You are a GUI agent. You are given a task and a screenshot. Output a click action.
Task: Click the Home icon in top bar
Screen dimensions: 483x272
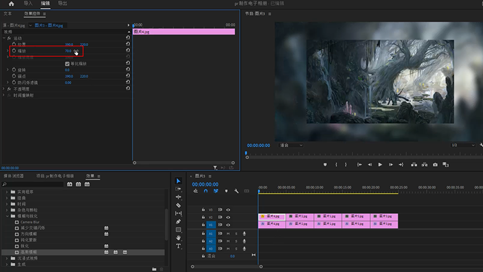(x=11, y=4)
